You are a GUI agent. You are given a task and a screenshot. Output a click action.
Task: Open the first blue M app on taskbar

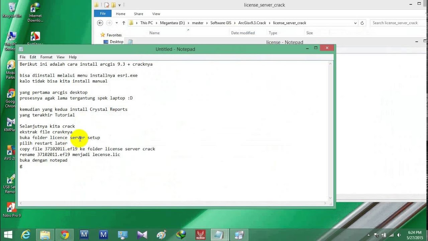click(84, 235)
